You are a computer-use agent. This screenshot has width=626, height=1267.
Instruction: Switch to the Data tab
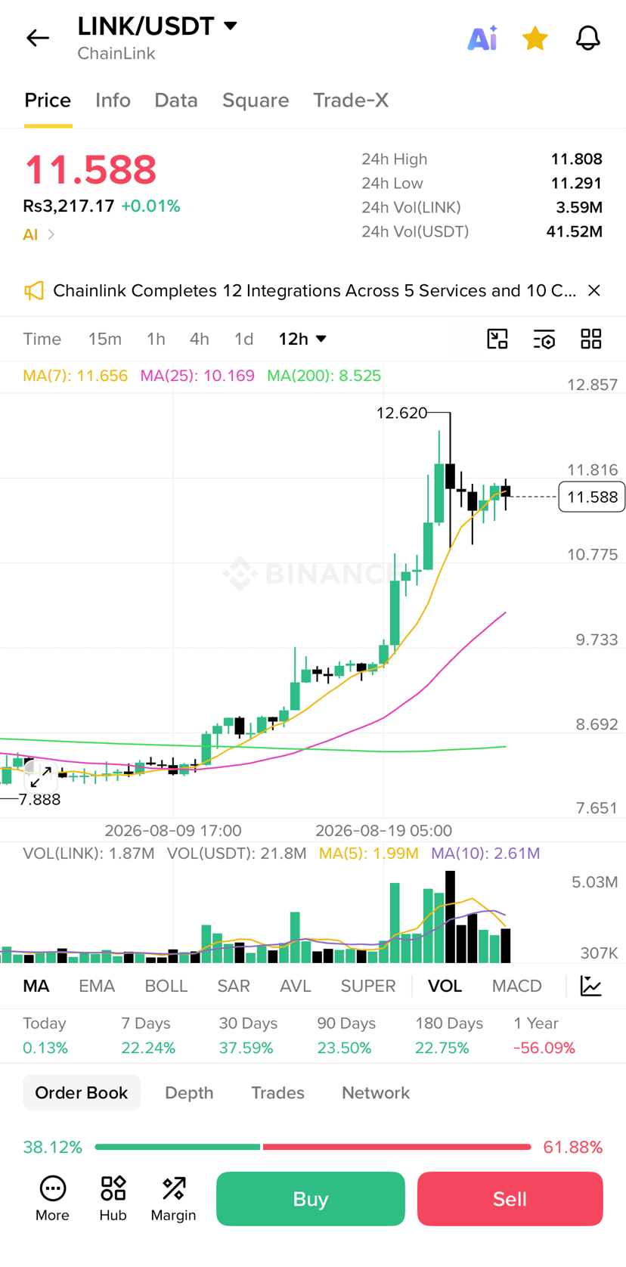tap(176, 101)
